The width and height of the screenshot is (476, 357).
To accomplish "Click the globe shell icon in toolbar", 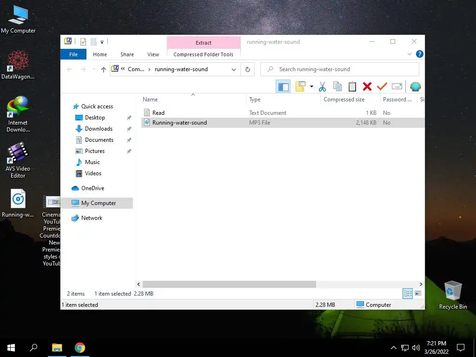I will click(415, 86).
